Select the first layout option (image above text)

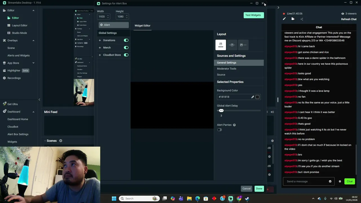pos(221,45)
